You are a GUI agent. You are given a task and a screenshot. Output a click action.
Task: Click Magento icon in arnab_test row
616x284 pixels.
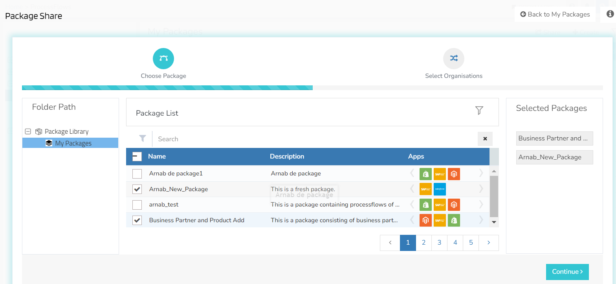(x=454, y=205)
